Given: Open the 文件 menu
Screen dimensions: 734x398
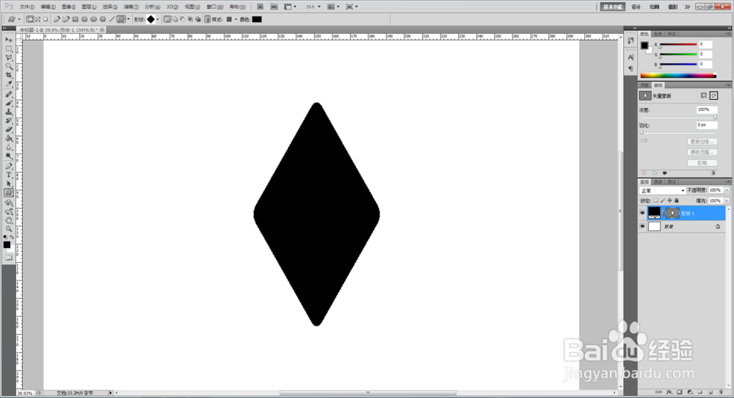Looking at the screenshot, I should coord(27,7).
